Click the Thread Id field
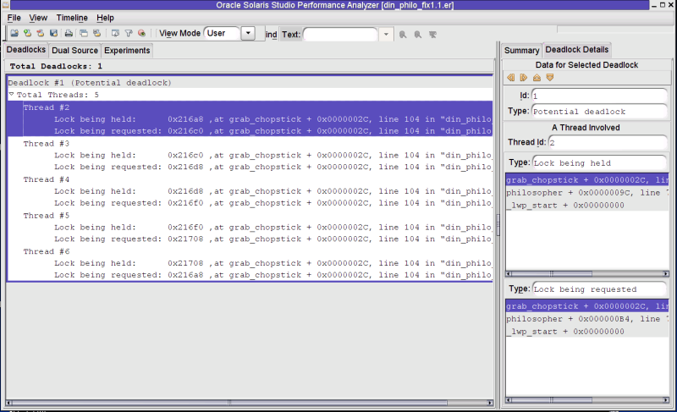 [x=608, y=142]
